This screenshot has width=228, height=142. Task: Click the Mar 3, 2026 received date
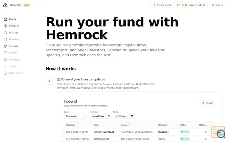point(77,132)
